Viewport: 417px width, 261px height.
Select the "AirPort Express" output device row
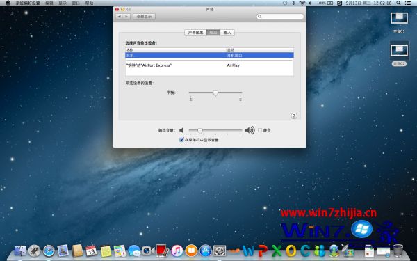[x=210, y=65]
